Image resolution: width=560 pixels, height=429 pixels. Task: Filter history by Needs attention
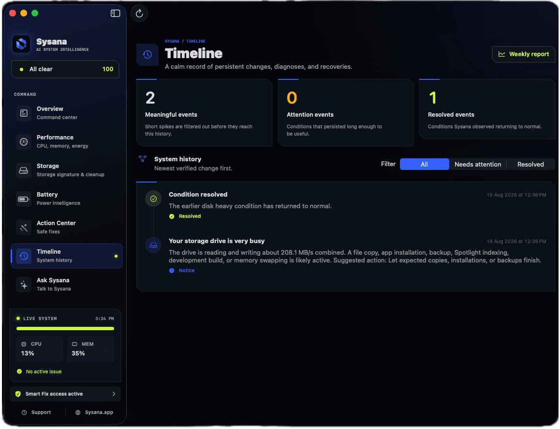coord(477,165)
